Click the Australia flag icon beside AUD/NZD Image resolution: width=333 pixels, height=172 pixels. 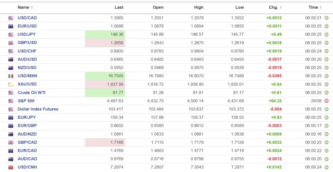point(11,134)
